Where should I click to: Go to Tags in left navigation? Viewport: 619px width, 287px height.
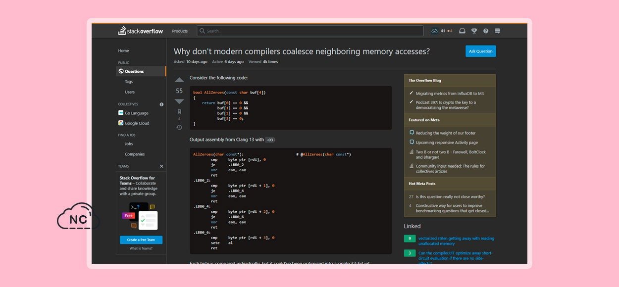click(x=129, y=82)
